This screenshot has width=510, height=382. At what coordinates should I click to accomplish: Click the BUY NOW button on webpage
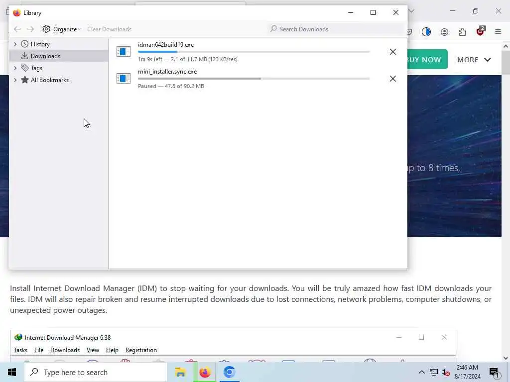[427, 60]
